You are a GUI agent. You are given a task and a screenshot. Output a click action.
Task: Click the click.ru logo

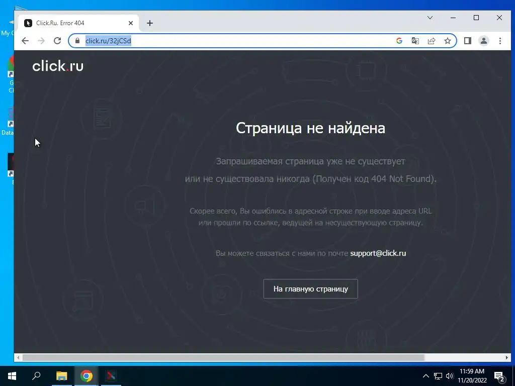(58, 66)
